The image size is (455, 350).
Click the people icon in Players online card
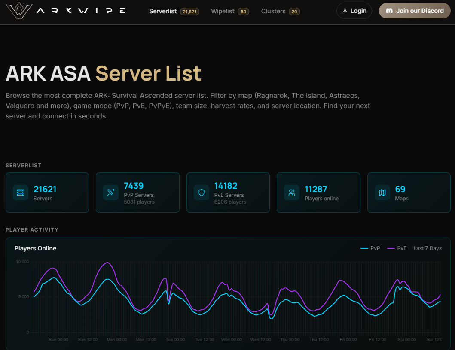click(292, 193)
